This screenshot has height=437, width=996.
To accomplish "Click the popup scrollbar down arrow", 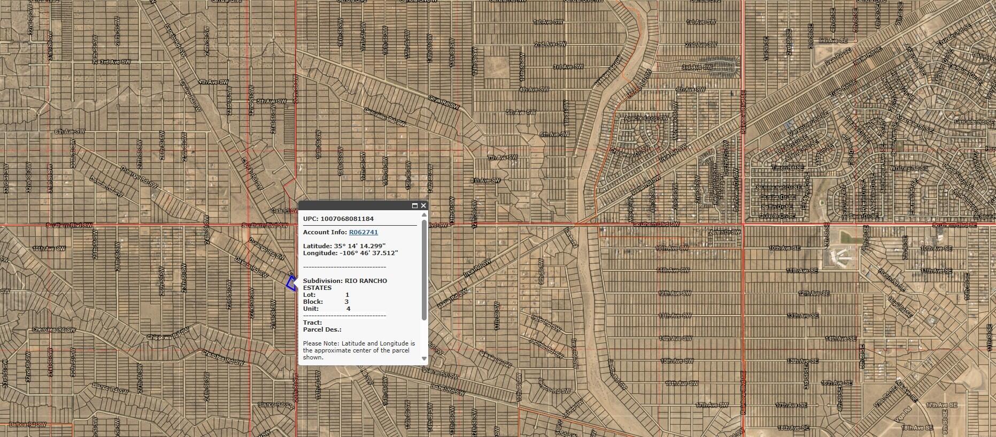I will pos(424,358).
